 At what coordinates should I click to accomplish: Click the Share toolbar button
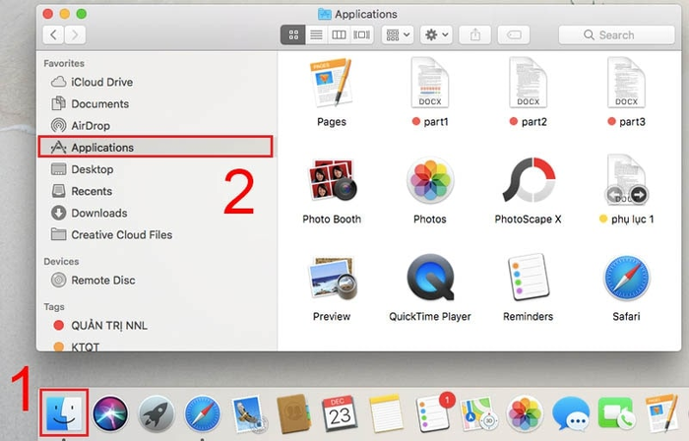point(475,34)
